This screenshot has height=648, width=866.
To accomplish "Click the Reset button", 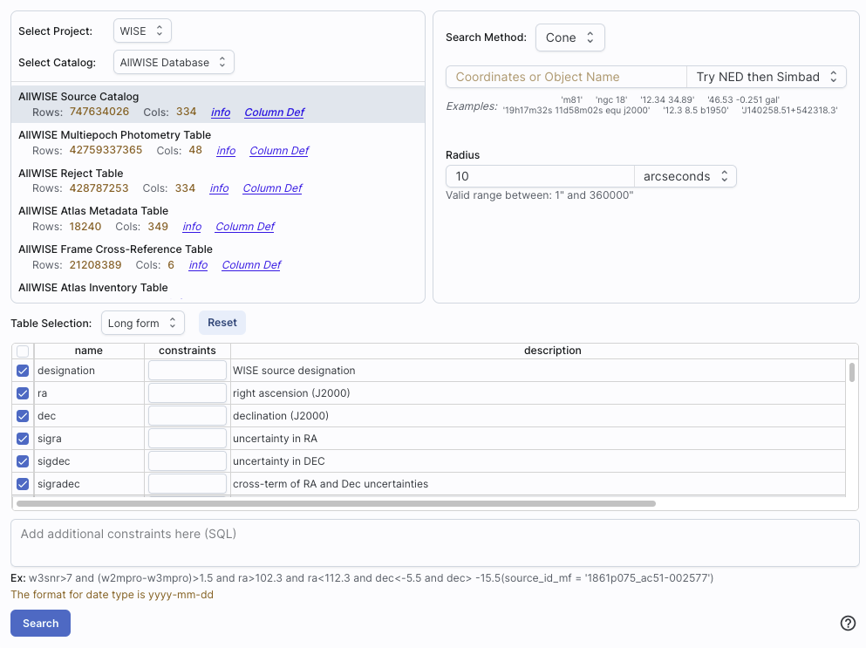I will coord(222,323).
